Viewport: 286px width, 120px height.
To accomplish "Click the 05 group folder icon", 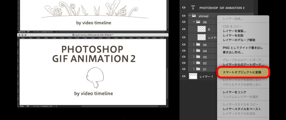I will (x=198, y=45).
